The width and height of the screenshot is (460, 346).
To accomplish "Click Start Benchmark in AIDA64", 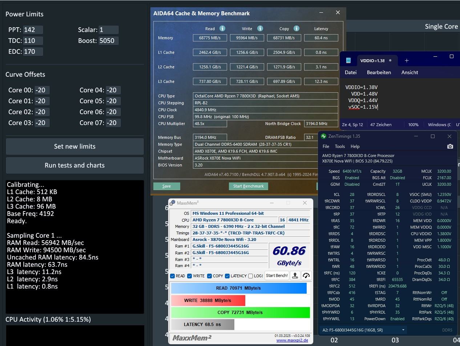I will [249, 186].
